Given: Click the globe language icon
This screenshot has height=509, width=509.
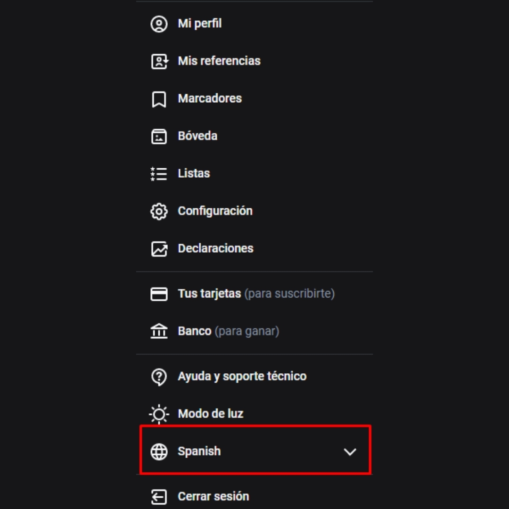Looking at the screenshot, I should coord(159,452).
